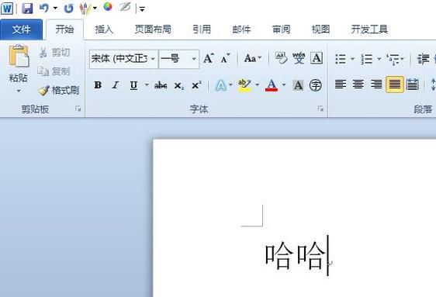
Task: Open the 开发工具 tab
Action: click(x=369, y=29)
